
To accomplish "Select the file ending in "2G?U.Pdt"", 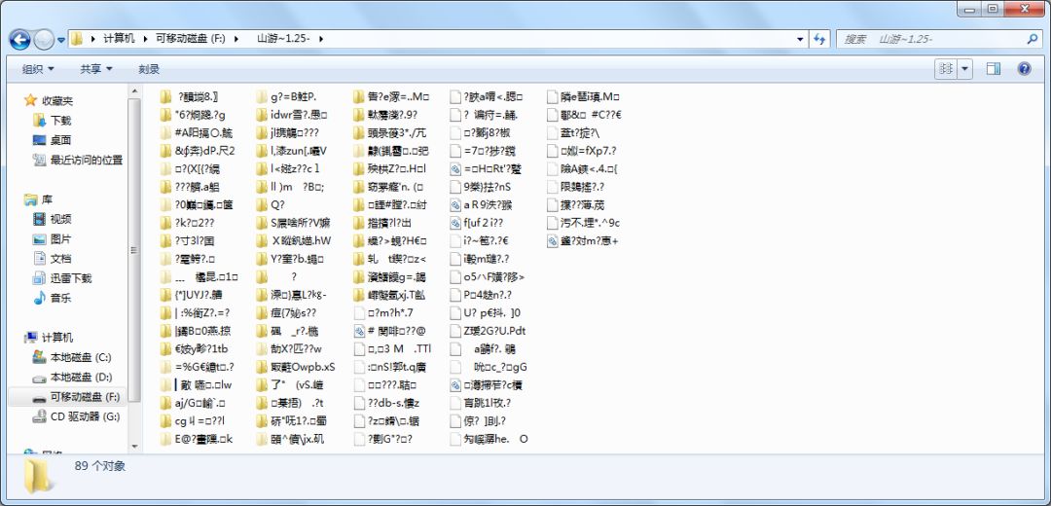I will 488,331.
